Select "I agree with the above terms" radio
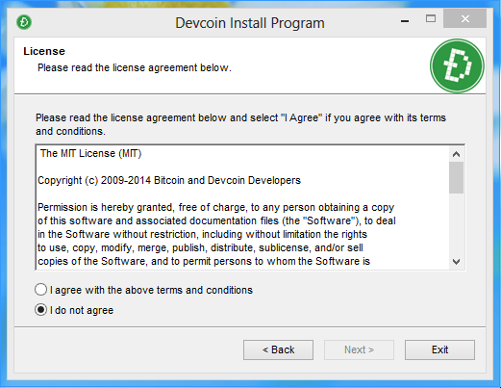The image size is (501, 388). click(x=40, y=290)
